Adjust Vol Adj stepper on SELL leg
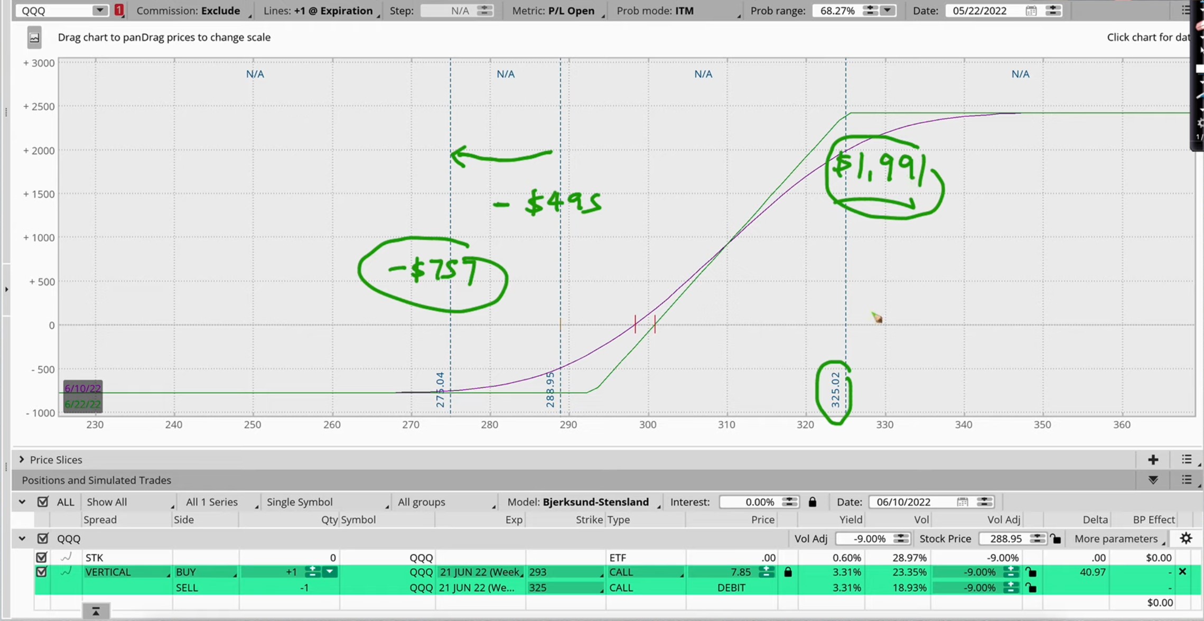The height and width of the screenshot is (621, 1204). (1011, 588)
